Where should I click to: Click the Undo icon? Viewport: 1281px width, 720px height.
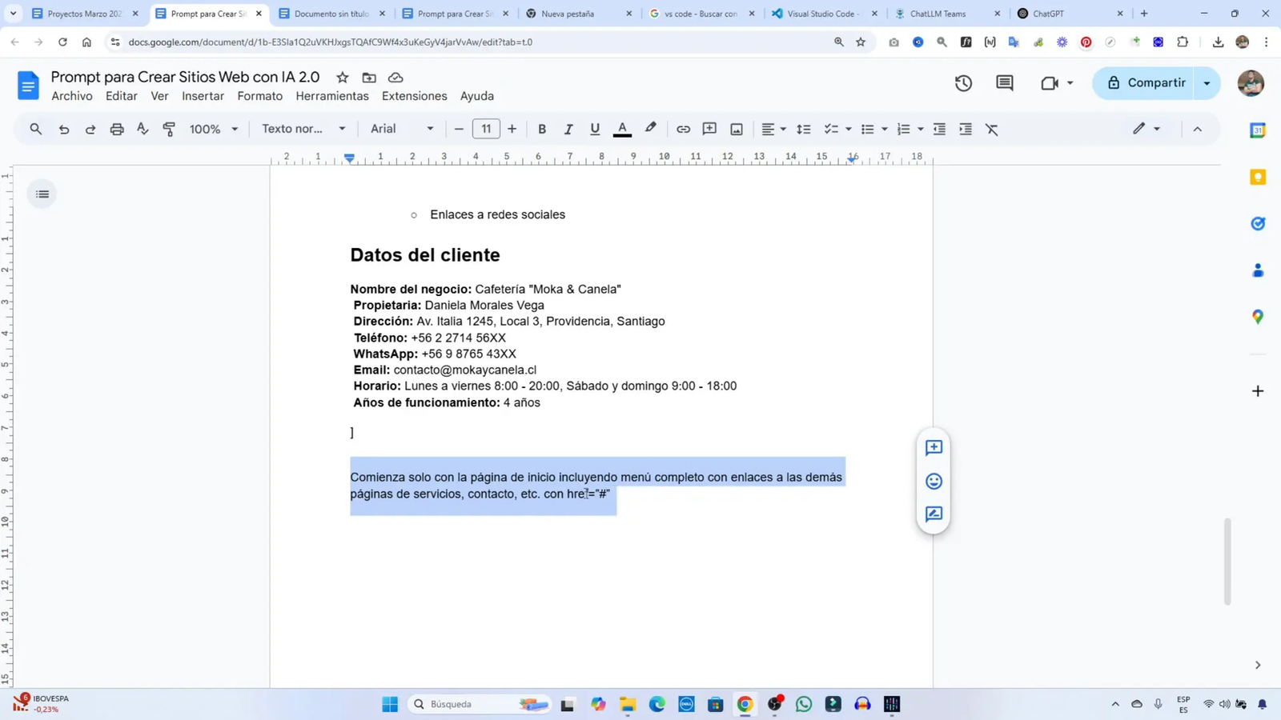pyautogui.click(x=63, y=129)
